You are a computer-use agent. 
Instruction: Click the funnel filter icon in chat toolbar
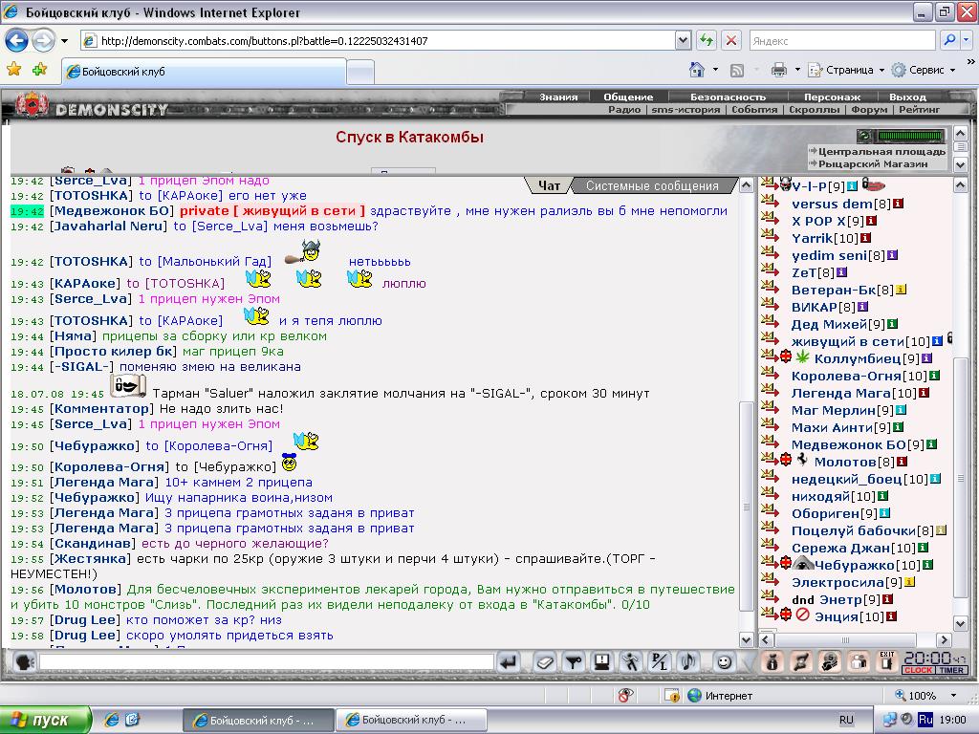coord(574,661)
